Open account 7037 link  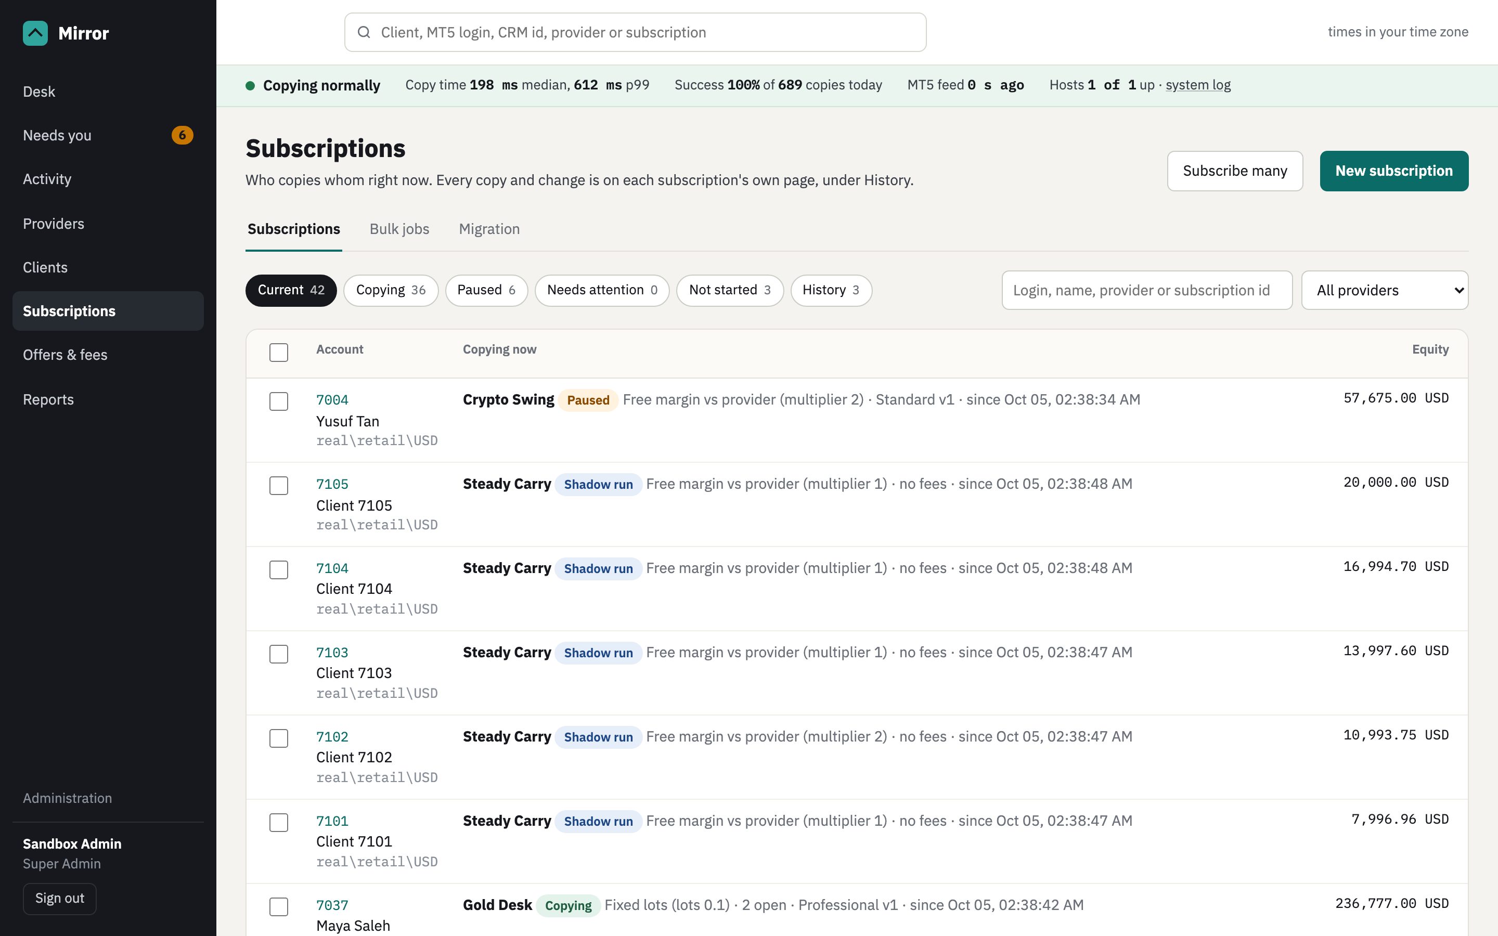(x=332, y=905)
